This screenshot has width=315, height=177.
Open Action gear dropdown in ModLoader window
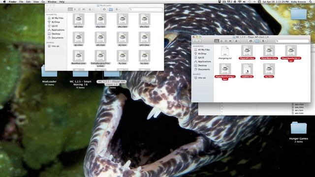pos(117,9)
